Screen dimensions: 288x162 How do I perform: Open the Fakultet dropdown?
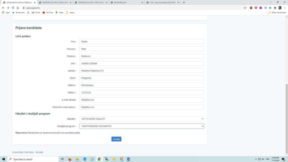click(142, 119)
